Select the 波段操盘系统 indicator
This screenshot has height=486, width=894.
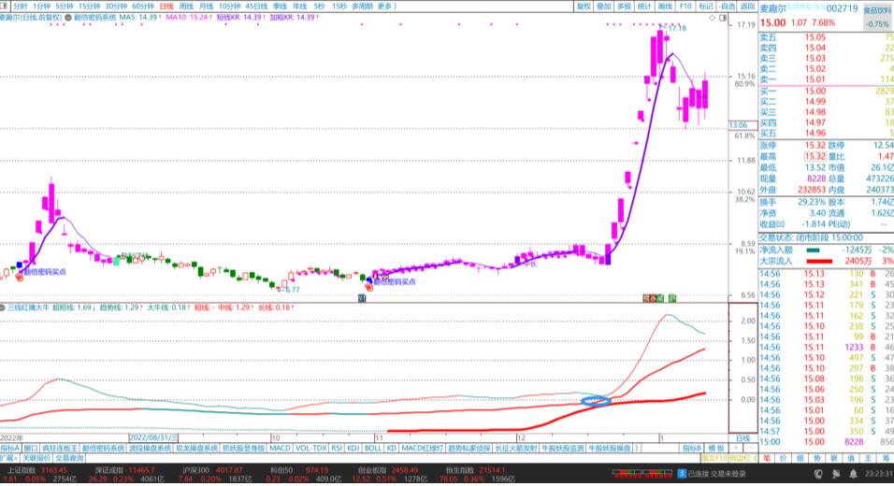point(150,449)
